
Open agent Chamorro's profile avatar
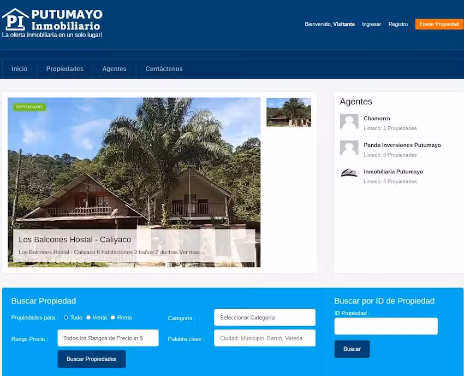[349, 122]
